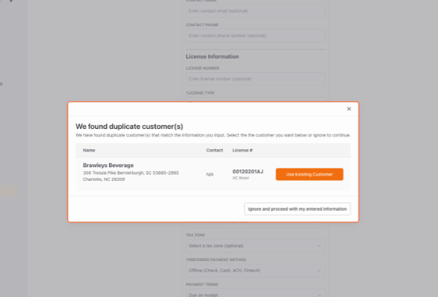This screenshot has width=438, height=297.
Task: Click the Contact column header
Action: point(214,150)
